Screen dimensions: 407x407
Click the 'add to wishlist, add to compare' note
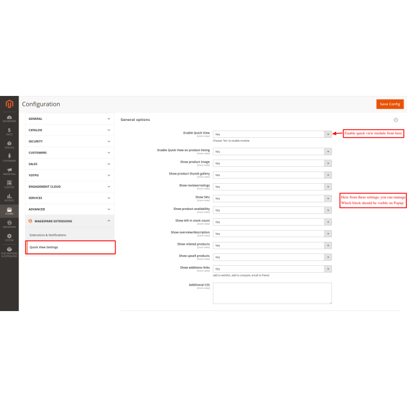click(241, 276)
